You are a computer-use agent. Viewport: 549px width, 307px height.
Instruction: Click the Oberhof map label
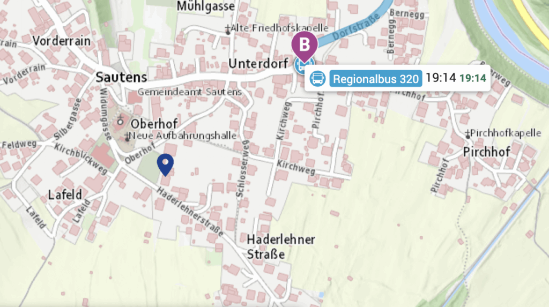pos(154,124)
